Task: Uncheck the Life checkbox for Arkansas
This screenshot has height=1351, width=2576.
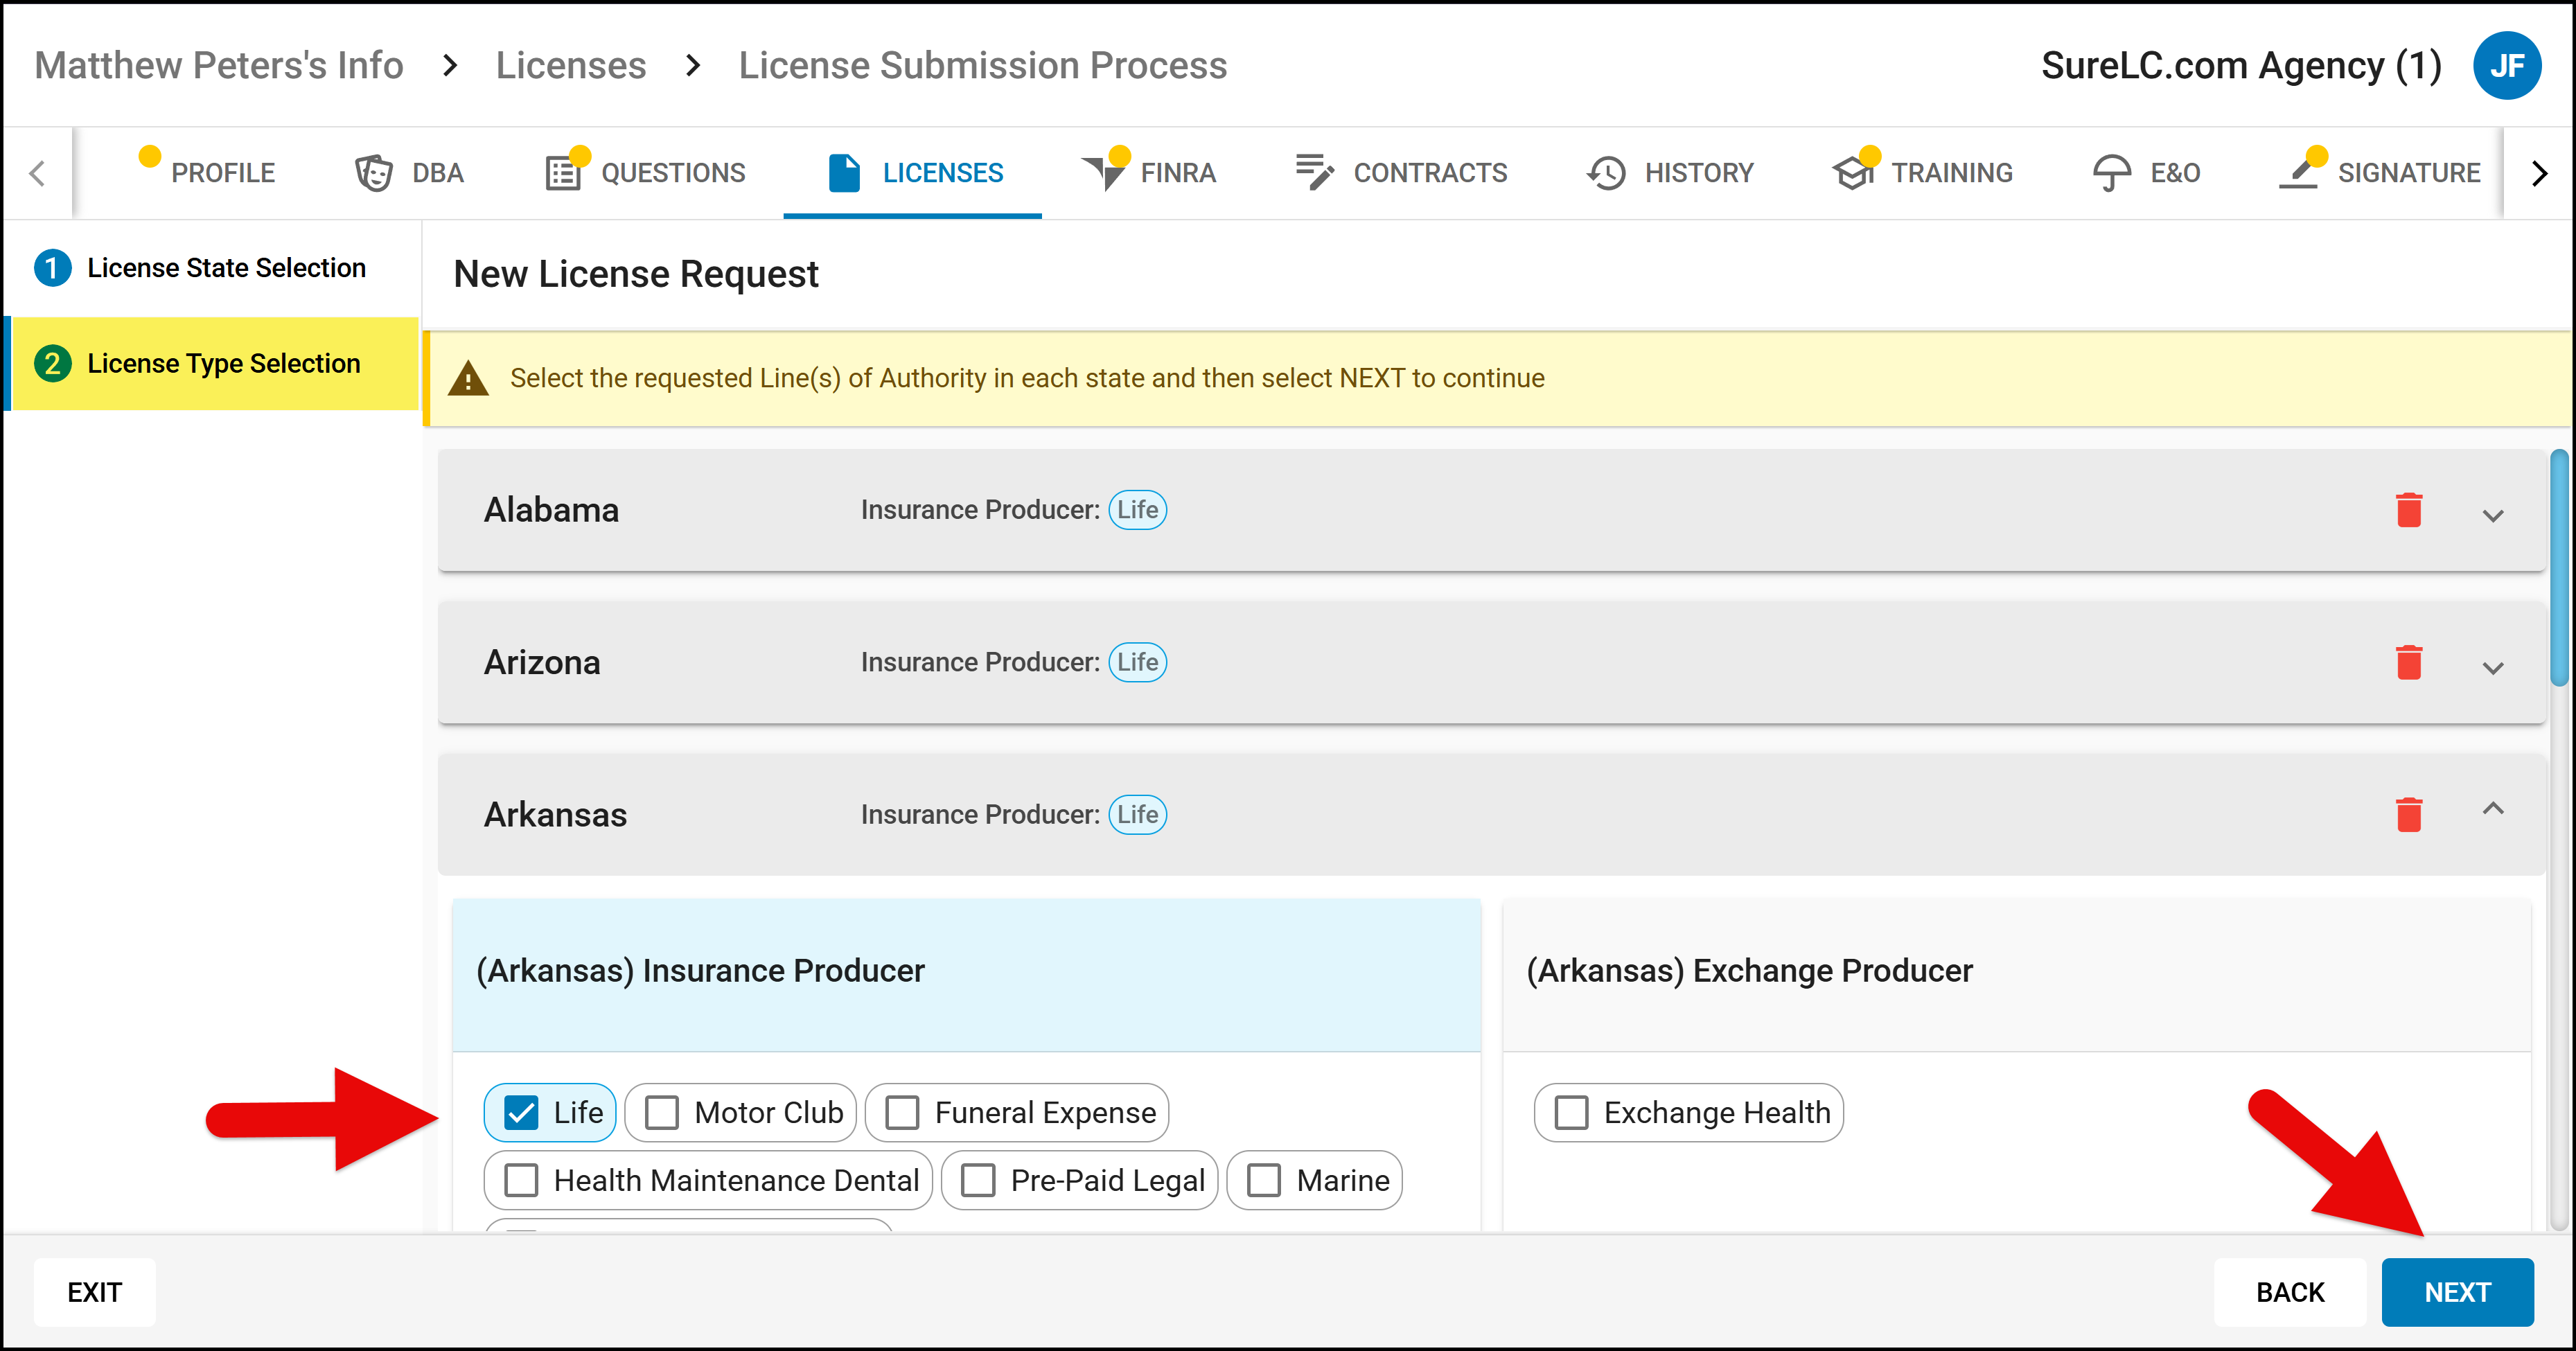Action: click(x=522, y=1113)
